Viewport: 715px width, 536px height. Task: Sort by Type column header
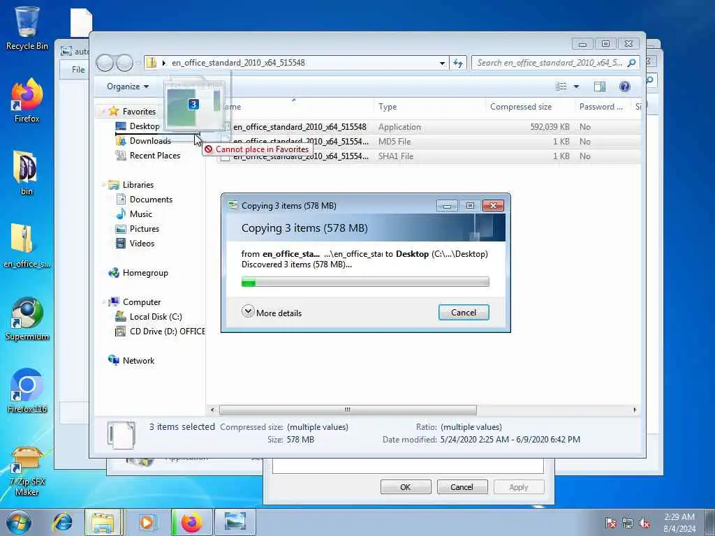pyautogui.click(x=429, y=107)
